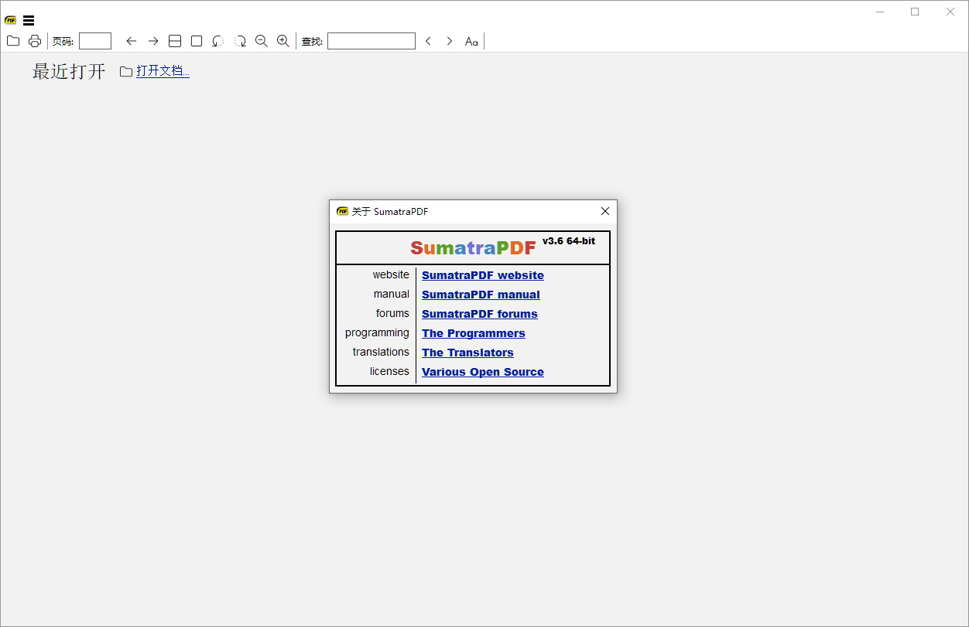
Task: Select Fit single page view icon
Action: pyautogui.click(x=197, y=41)
